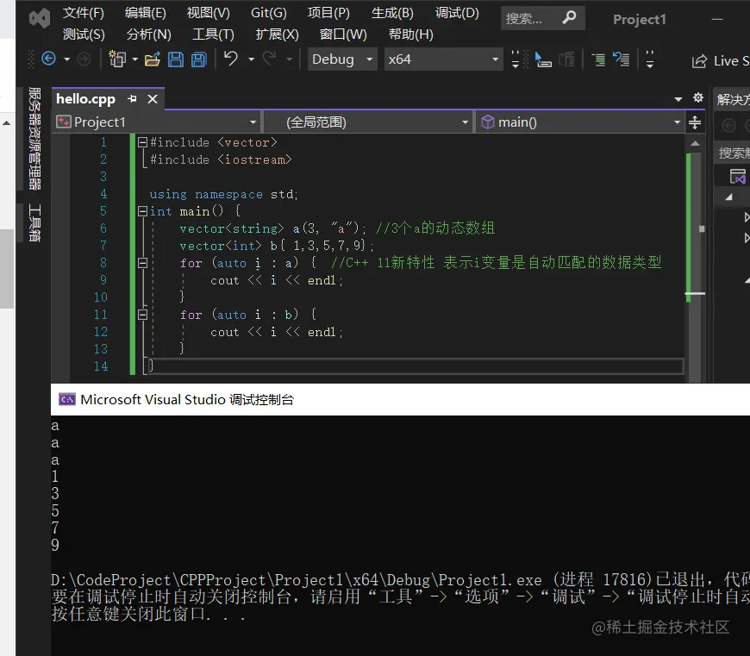Click the Solution Explorer search field

click(x=734, y=153)
